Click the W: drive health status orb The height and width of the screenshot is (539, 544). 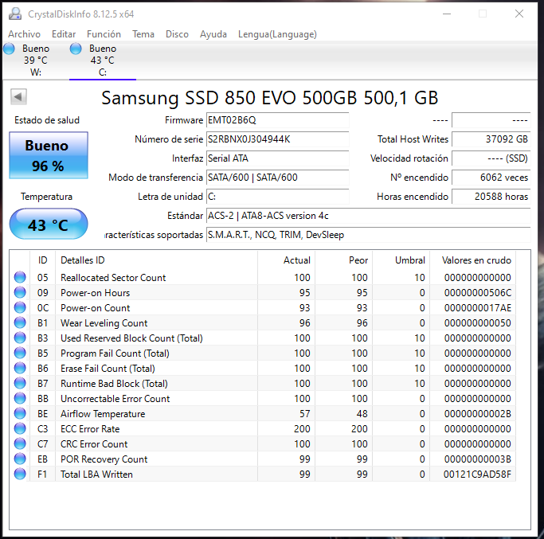(x=10, y=49)
